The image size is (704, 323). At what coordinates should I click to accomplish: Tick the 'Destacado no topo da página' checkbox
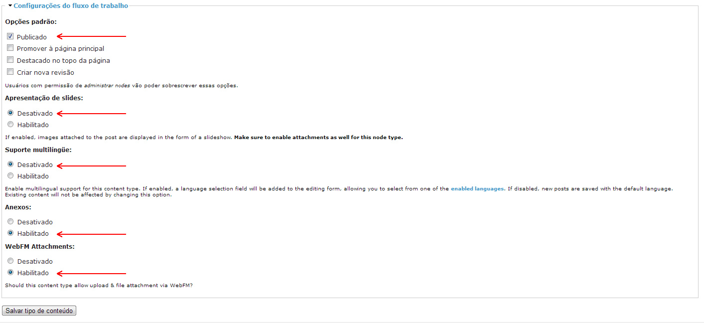point(10,60)
